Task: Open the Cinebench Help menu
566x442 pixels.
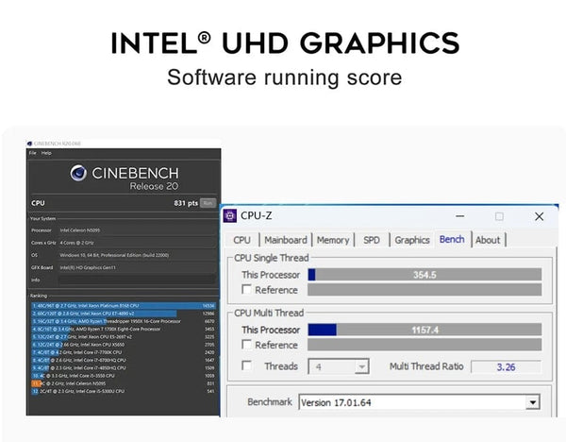Action: [44, 153]
